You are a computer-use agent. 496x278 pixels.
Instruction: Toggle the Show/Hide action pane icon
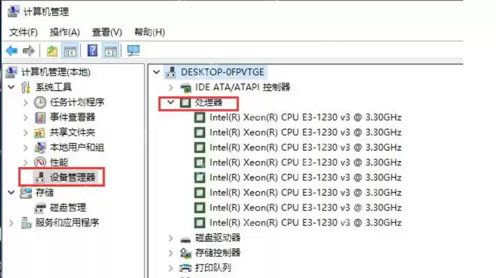(x=111, y=51)
